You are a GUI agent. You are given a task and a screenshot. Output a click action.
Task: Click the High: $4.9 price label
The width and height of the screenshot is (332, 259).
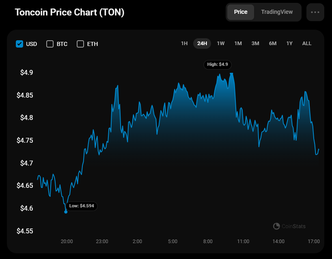[x=218, y=64]
